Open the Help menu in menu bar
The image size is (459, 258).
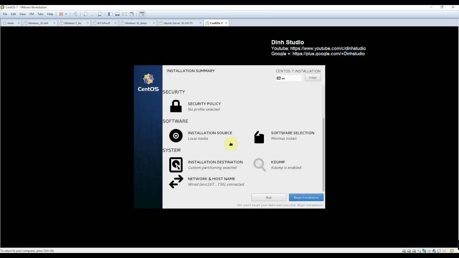[x=50, y=14]
